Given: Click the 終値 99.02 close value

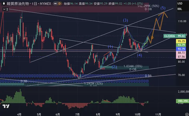Looking at the screenshot, I should point(115,4).
